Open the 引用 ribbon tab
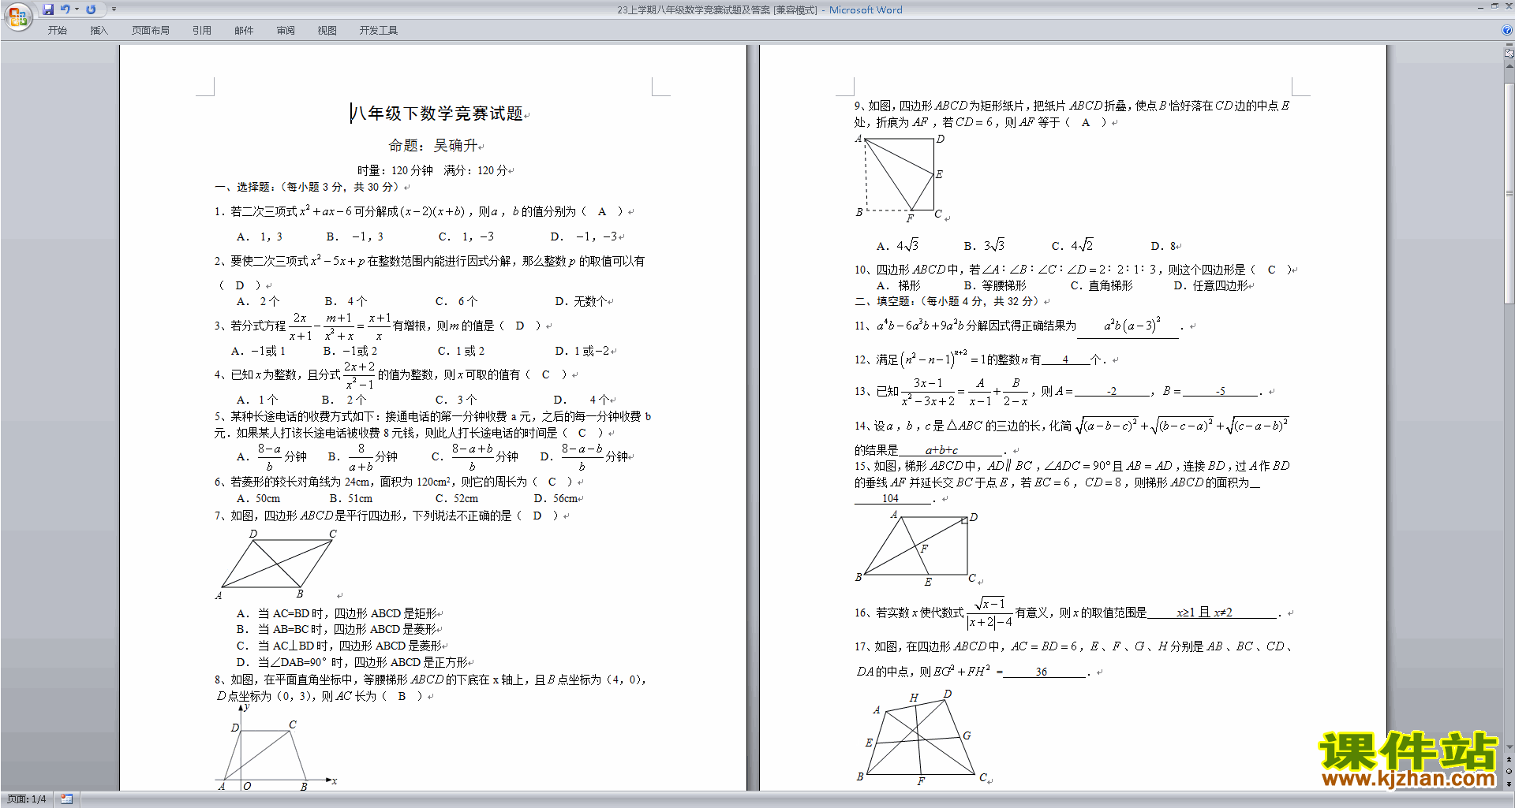 click(202, 31)
